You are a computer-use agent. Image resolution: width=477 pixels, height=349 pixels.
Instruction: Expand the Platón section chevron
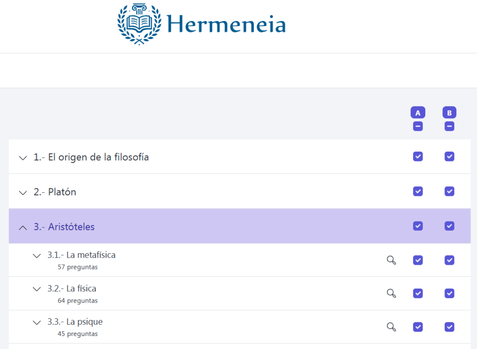coord(23,192)
